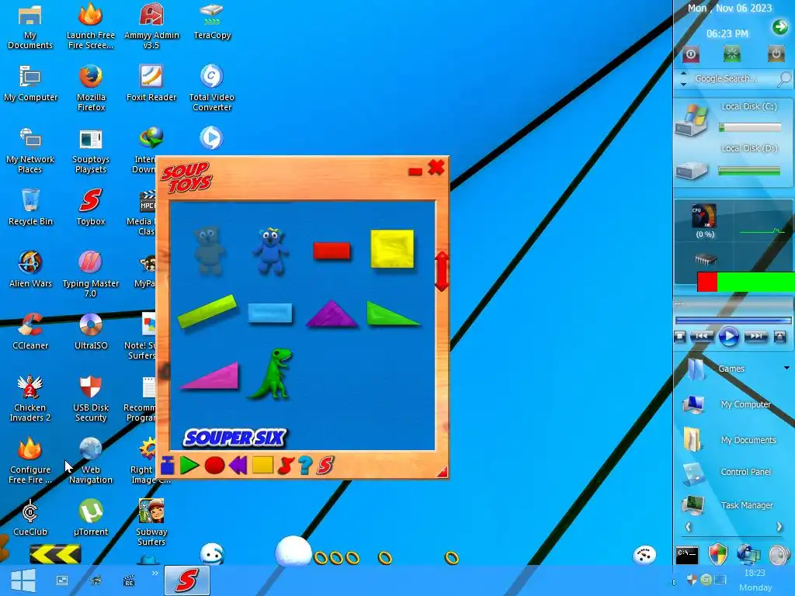
Task: Open the Recycle Bin
Action: [30, 206]
